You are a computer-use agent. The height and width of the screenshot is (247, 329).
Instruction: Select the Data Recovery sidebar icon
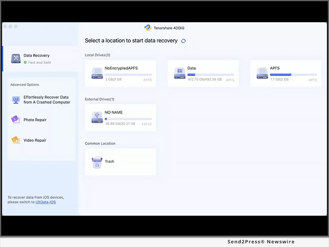coord(16,58)
